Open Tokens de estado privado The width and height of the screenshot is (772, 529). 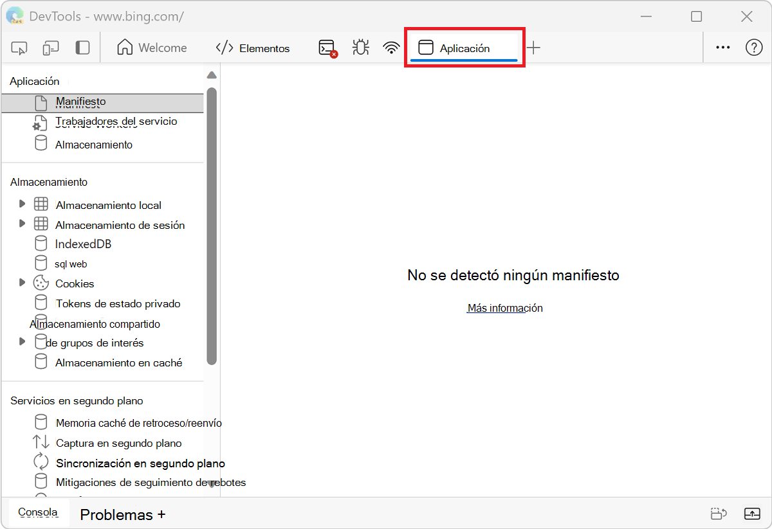[118, 303]
